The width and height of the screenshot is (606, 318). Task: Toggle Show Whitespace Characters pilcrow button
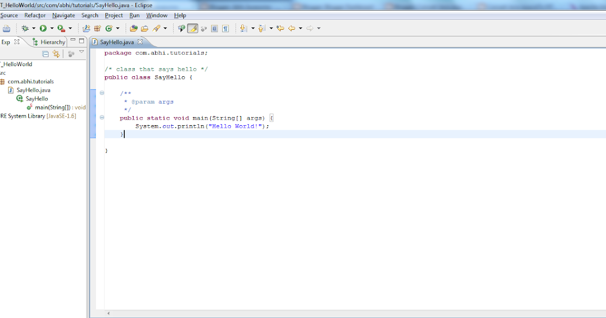[x=225, y=29]
